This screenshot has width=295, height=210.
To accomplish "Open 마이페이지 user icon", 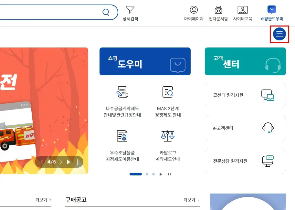I will tap(194, 10).
